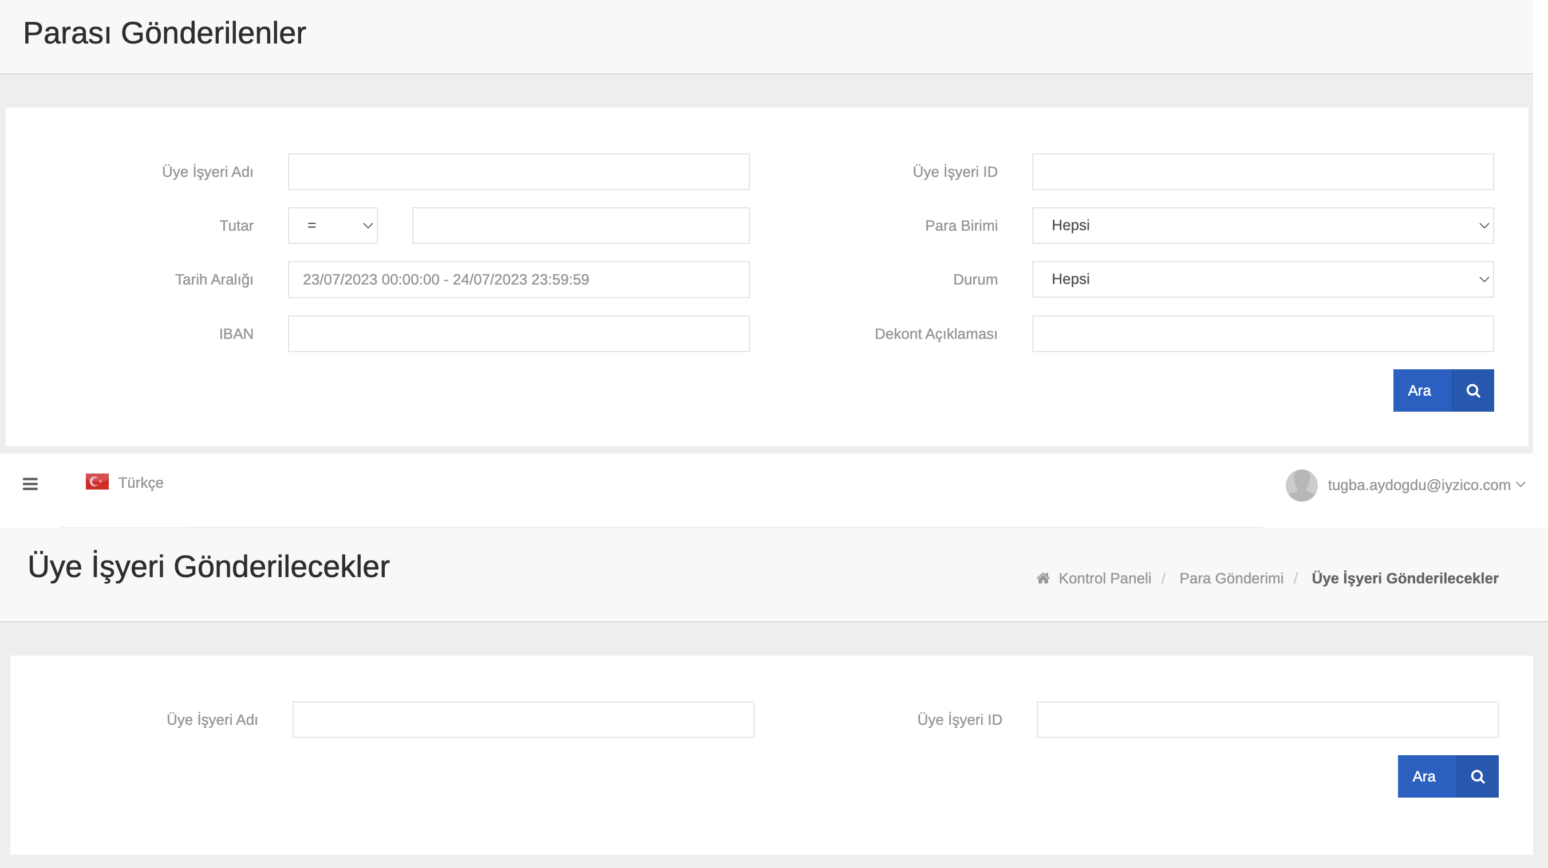
Task: Click the magnifier icon in Üye İşyeri Gönderilecekler
Action: (1478, 776)
